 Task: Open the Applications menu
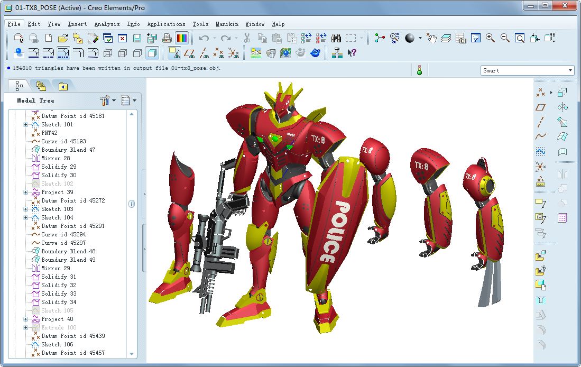click(x=167, y=24)
